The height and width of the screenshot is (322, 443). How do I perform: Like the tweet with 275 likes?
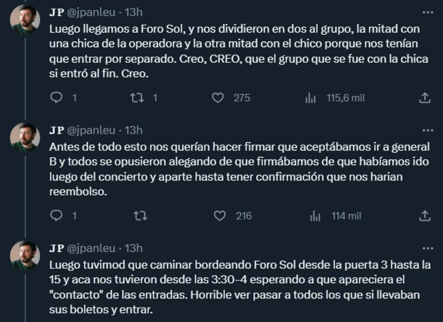click(x=218, y=98)
